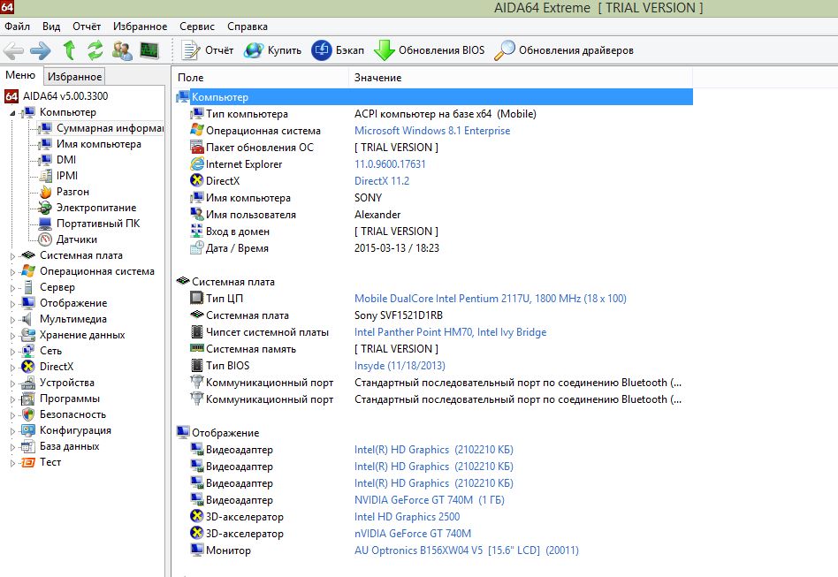Click the Программы icon in tree
Image resolution: width=838 pixels, height=577 pixels.
pyautogui.click(x=28, y=399)
